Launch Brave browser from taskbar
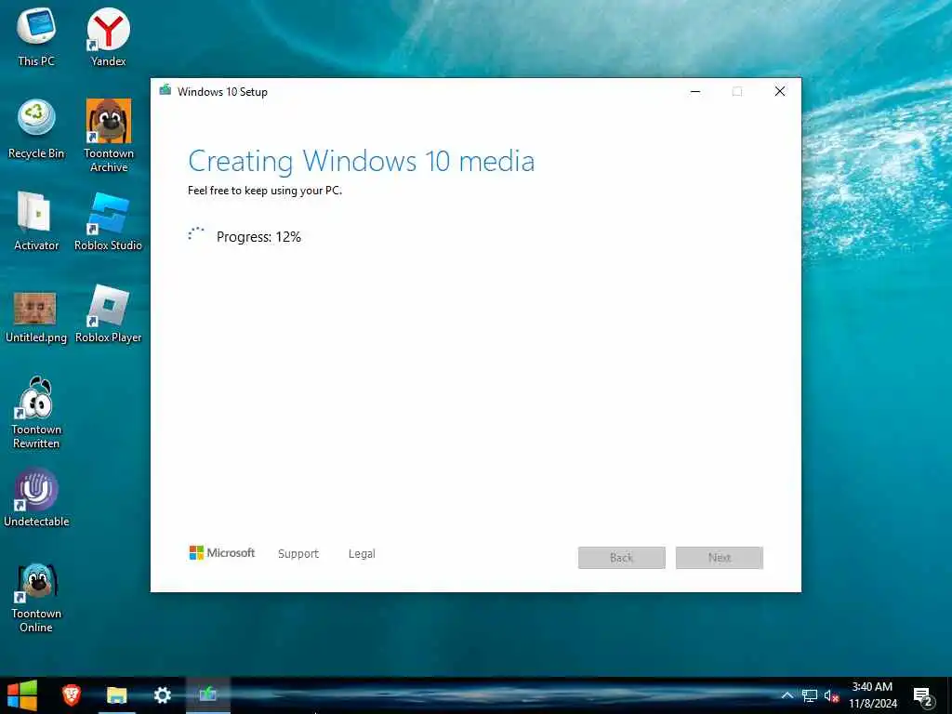952x714 pixels. 71,695
